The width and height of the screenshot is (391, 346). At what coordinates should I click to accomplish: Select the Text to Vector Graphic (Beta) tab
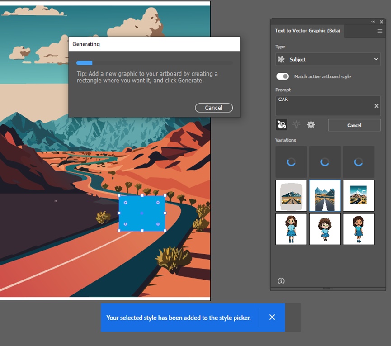(x=307, y=31)
